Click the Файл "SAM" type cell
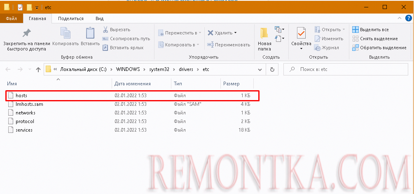This screenshot has width=414, height=194. coord(188,104)
